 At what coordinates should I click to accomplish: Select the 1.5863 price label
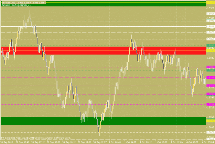click(211, 39)
